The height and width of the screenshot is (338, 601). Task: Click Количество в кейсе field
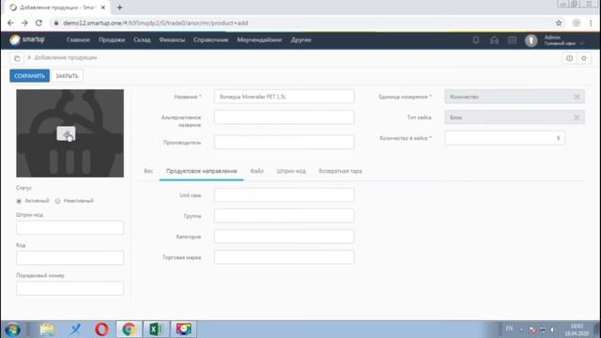click(x=505, y=138)
